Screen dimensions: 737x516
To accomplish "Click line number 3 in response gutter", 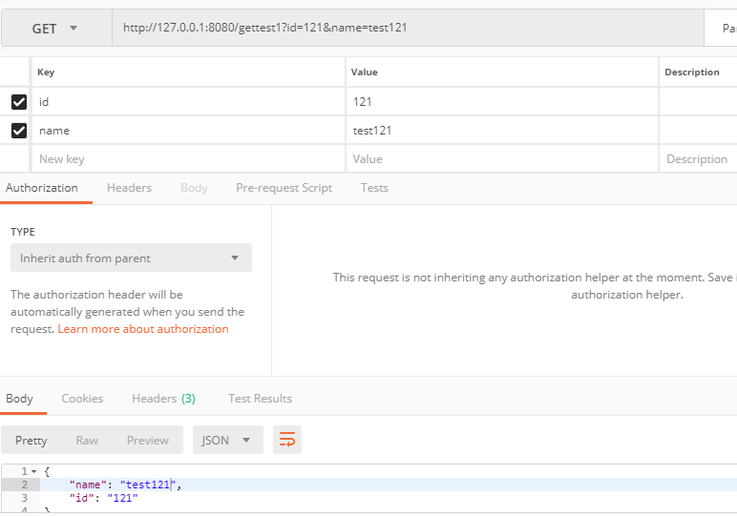I will [25, 498].
